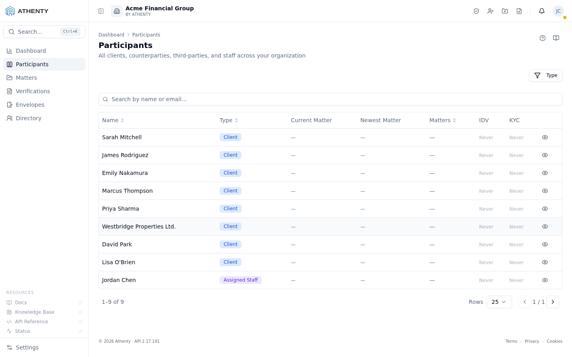View Lisa O'Brien via eye icon
The height and width of the screenshot is (357, 572).
[545, 262]
